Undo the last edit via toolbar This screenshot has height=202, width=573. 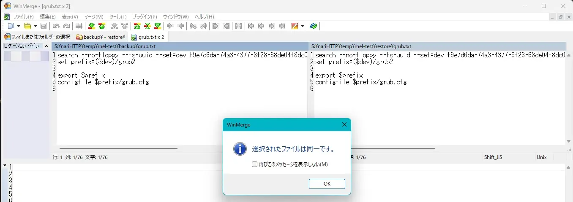point(56,26)
